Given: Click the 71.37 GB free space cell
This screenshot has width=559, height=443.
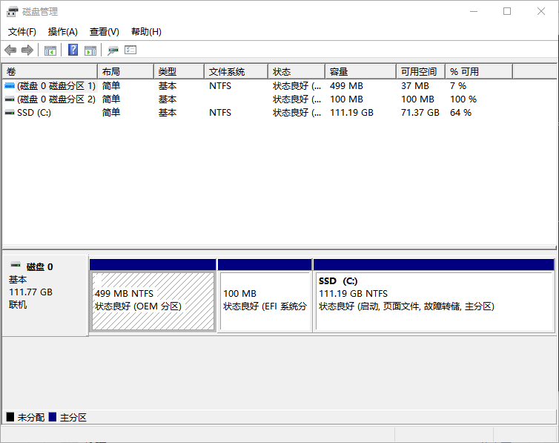Looking at the screenshot, I should coord(420,113).
